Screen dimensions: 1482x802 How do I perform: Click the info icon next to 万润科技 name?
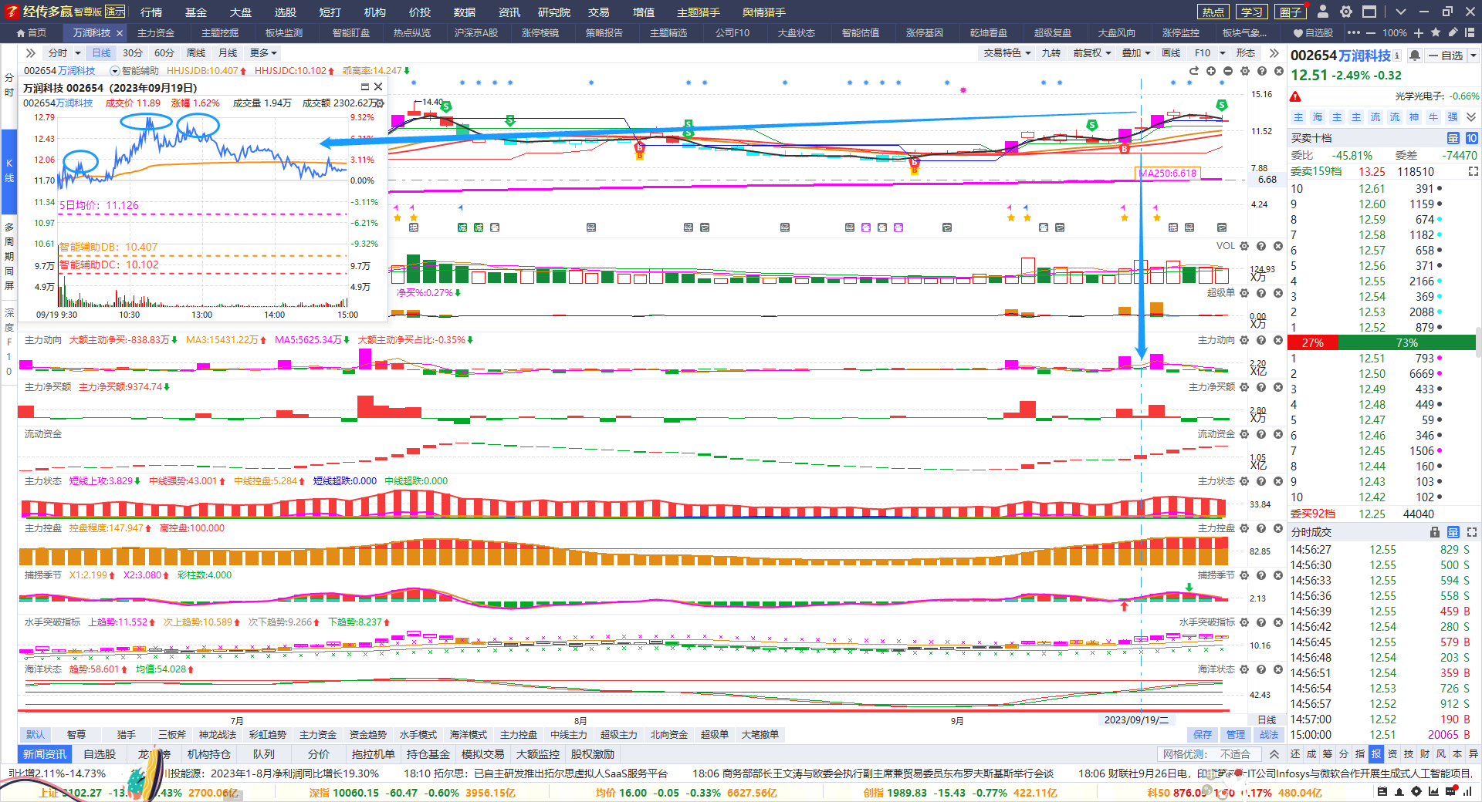click(x=1397, y=56)
